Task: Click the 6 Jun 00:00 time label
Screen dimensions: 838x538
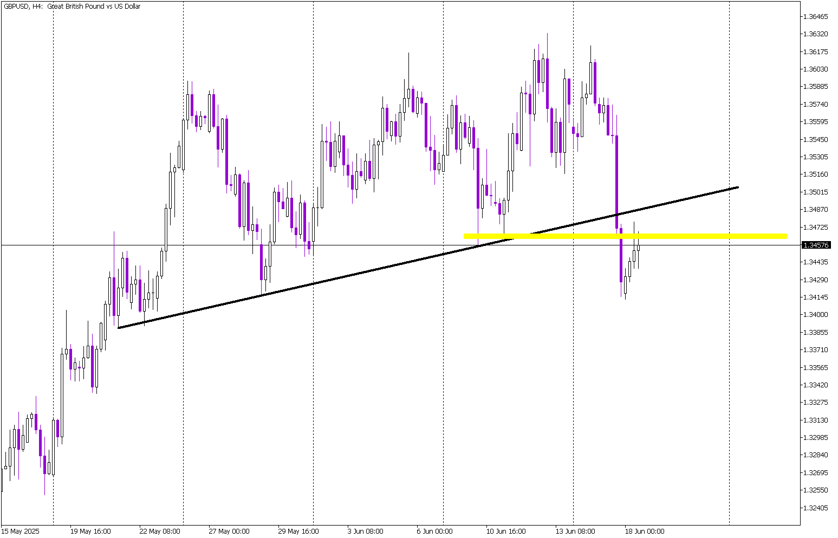Action: (435, 531)
